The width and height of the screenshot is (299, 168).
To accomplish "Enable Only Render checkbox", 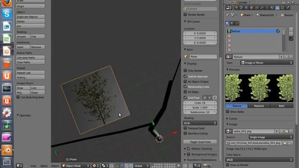I will point(185,70).
